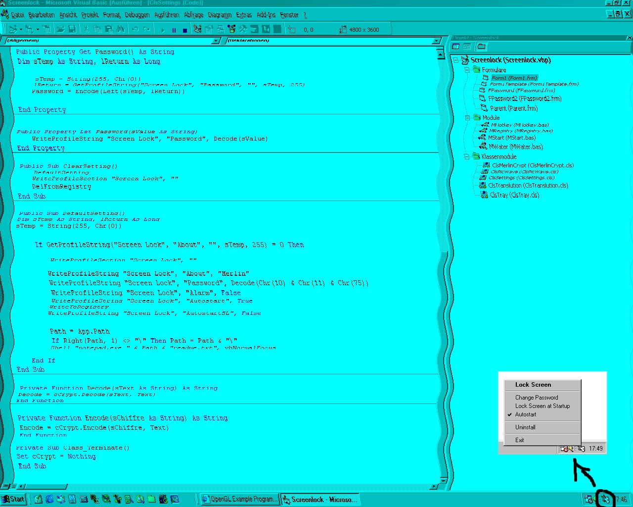Click the Cut scissors icon

pos(86,30)
